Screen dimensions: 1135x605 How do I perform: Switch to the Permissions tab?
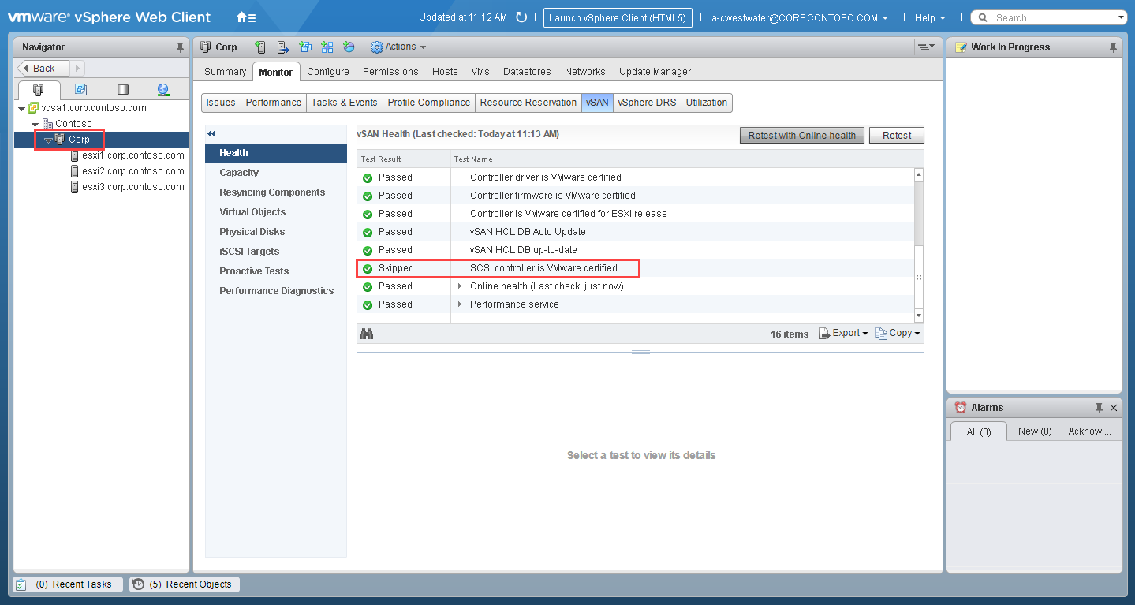390,72
